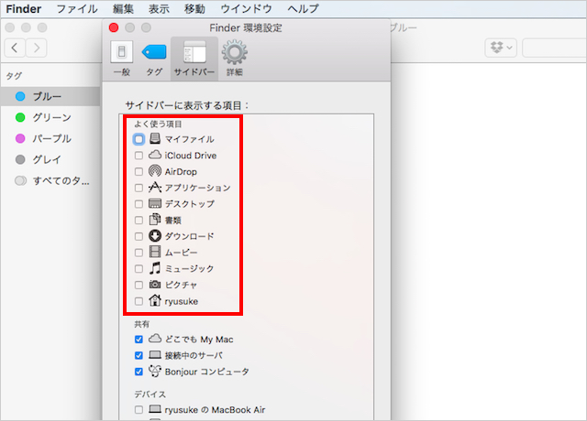Open すべてのタ... all tags item
The width and height of the screenshot is (587, 421).
click(x=50, y=181)
